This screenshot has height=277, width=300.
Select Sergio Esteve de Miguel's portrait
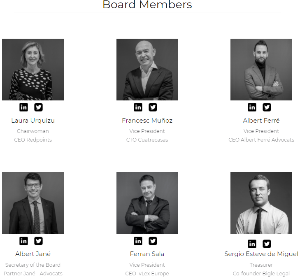click(261, 203)
